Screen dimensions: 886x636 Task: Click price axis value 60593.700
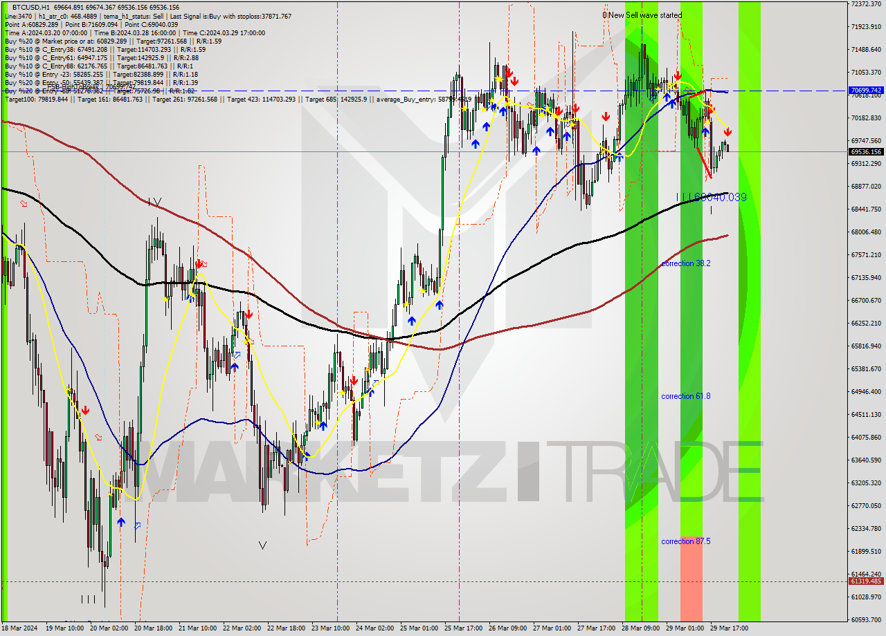866,620
